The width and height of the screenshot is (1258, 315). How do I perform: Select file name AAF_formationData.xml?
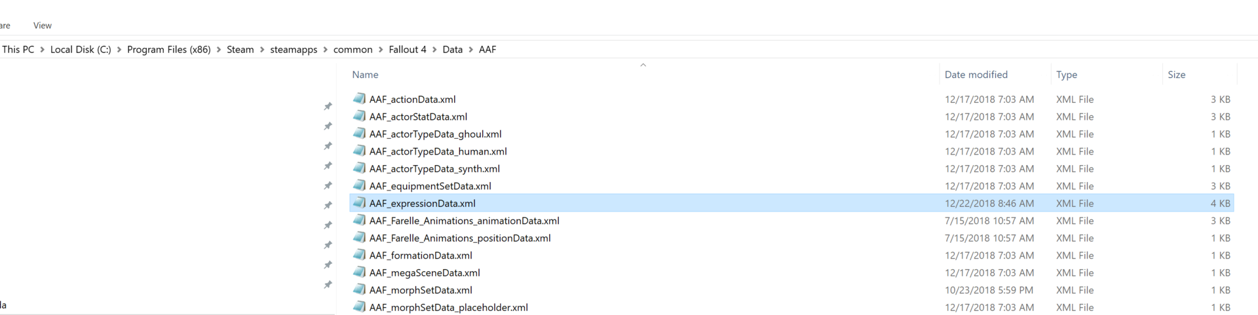(x=421, y=255)
